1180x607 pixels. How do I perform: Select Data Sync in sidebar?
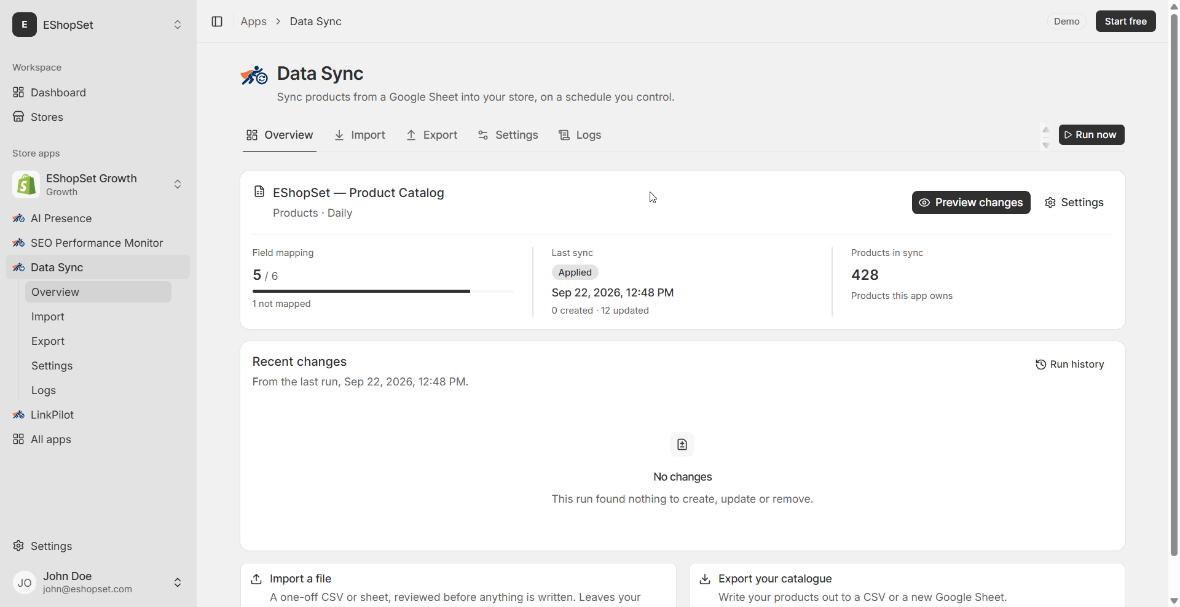tap(98, 268)
